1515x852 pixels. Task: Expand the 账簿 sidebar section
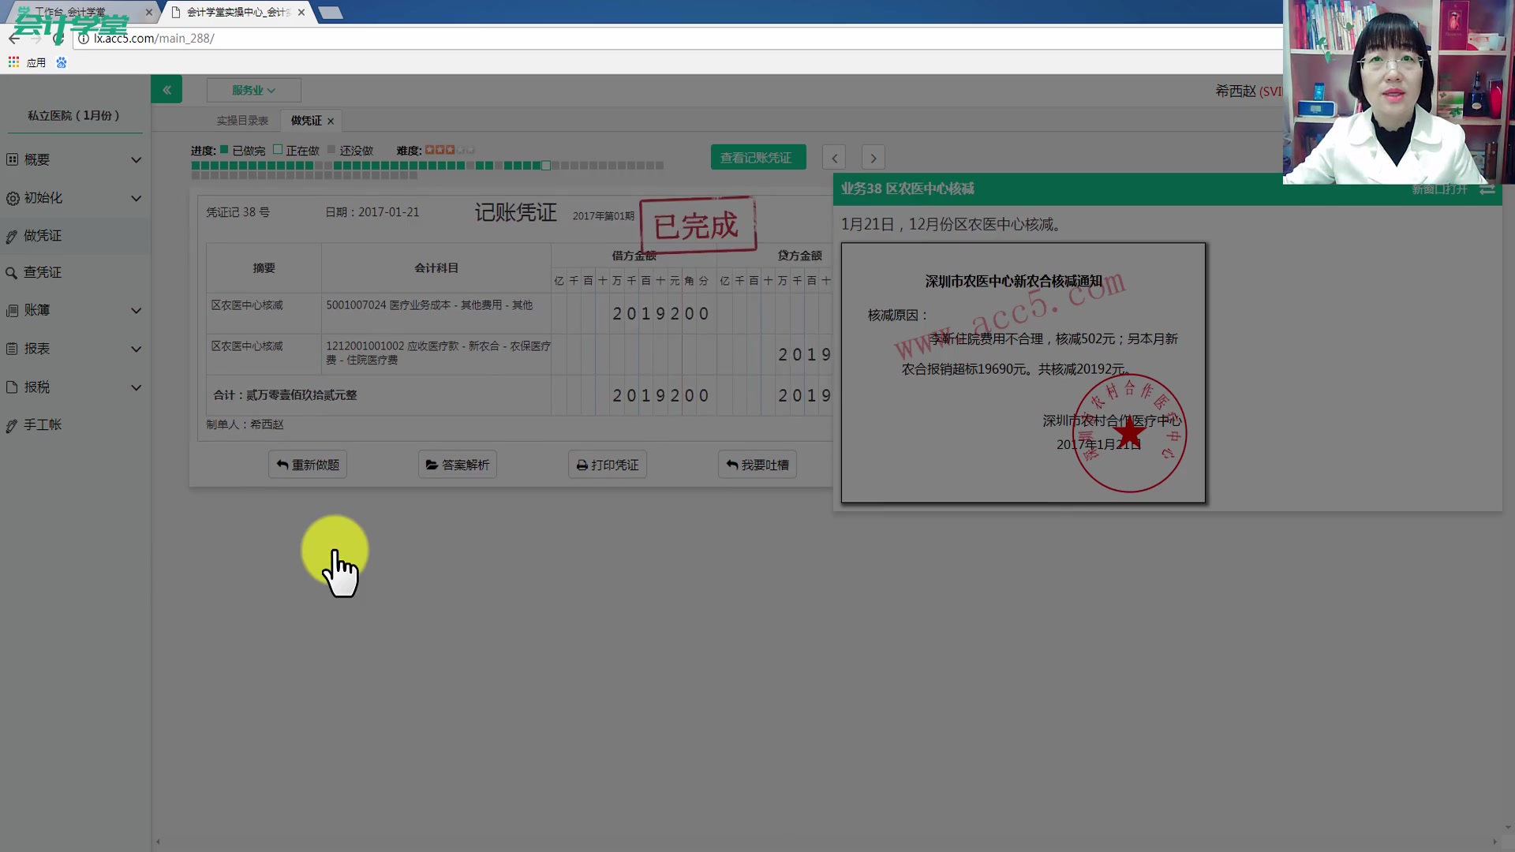point(136,311)
